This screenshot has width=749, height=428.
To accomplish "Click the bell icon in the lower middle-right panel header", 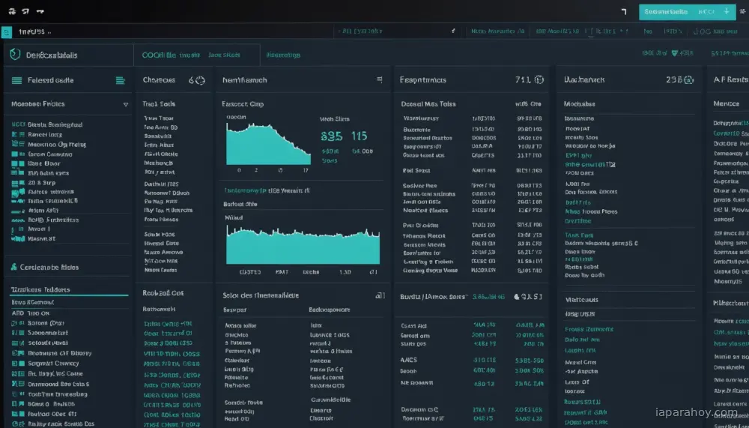I will [x=516, y=297].
